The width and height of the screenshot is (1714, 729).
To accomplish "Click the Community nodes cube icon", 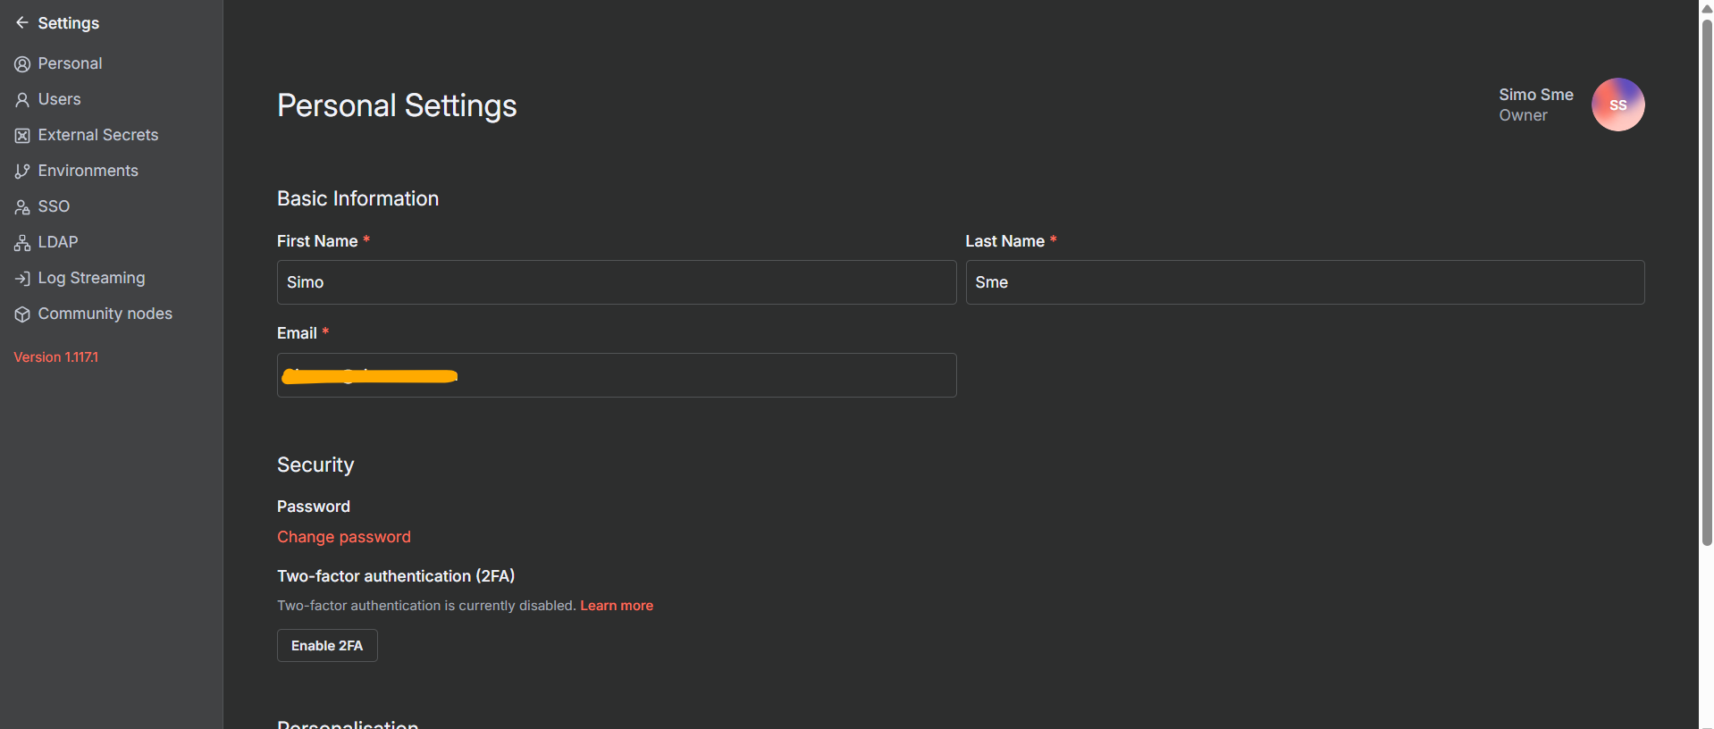I will (22, 314).
